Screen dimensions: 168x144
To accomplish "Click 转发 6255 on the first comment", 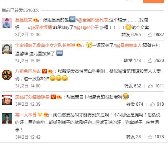I will coord(131,35).
